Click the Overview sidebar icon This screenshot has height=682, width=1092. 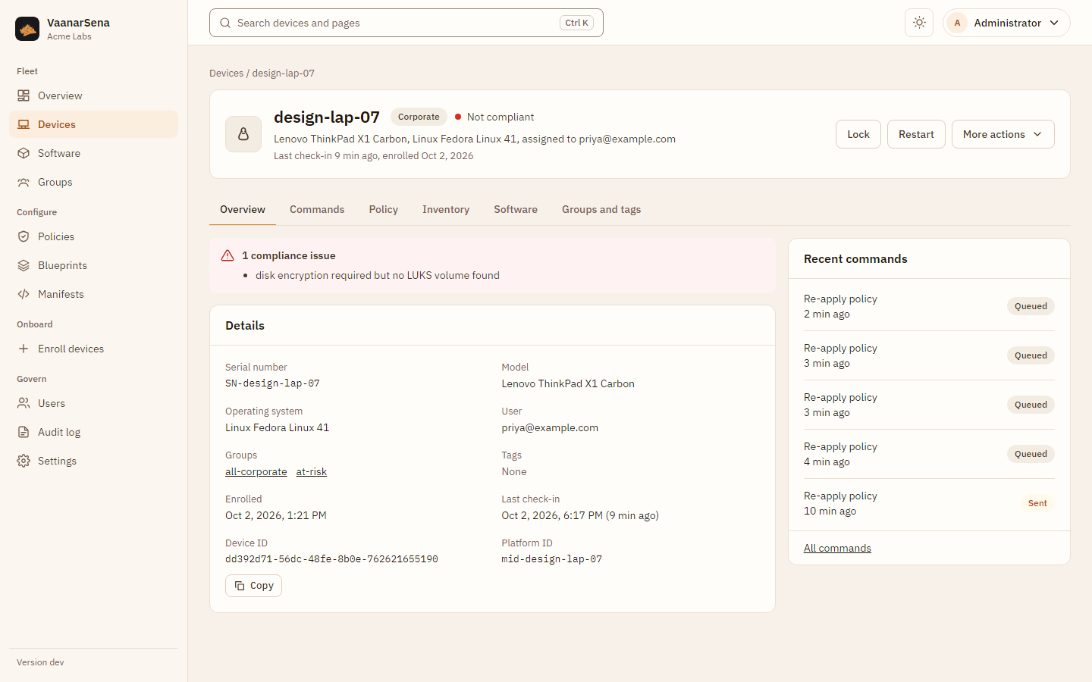(24, 95)
